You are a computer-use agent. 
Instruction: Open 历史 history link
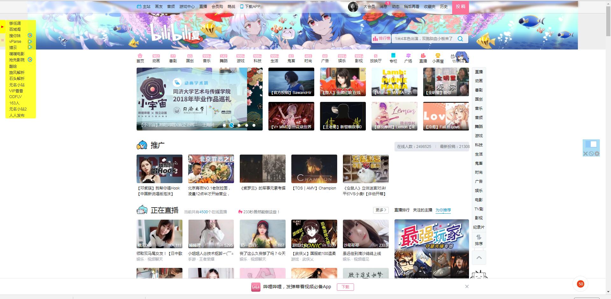444,7
